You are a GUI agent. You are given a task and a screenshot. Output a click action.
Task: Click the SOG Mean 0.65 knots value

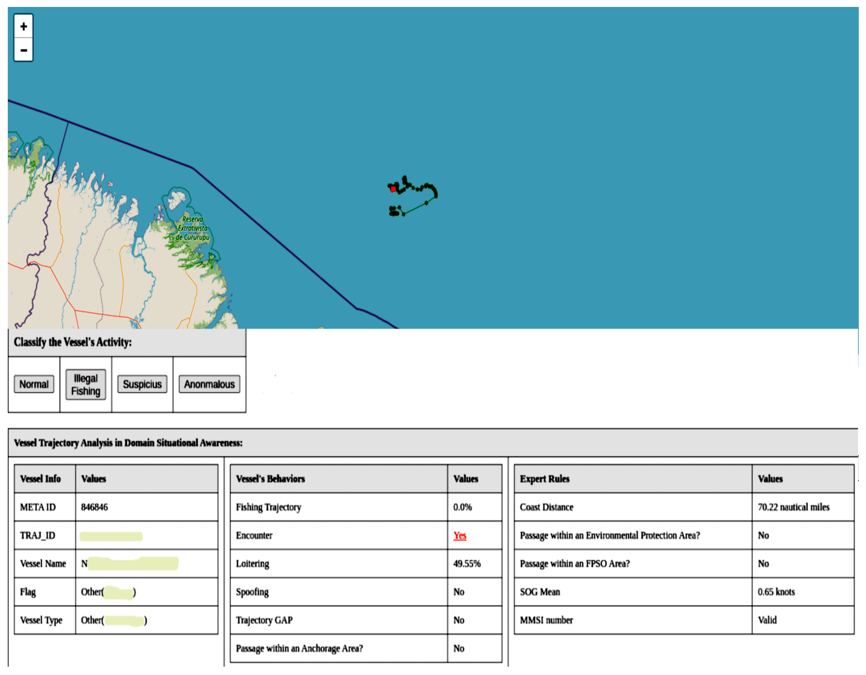tap(776, 592)
